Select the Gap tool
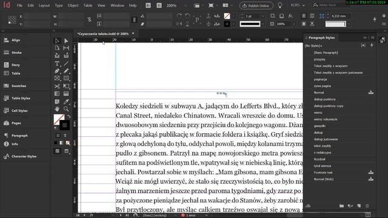Image resolution: width=388 pixels, height=218 pixels. click(66, 48)
